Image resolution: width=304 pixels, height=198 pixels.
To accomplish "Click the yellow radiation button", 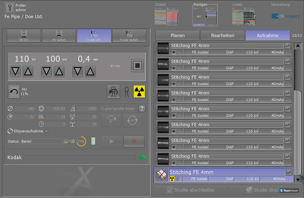I will [139, 91].
